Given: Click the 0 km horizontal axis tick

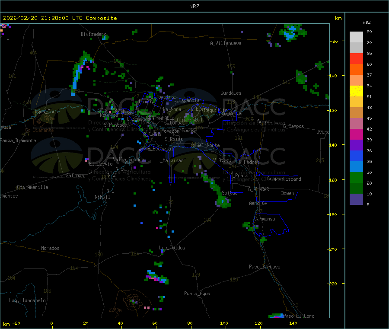Looking at the screenshot, I should click(x=51, y=323).
